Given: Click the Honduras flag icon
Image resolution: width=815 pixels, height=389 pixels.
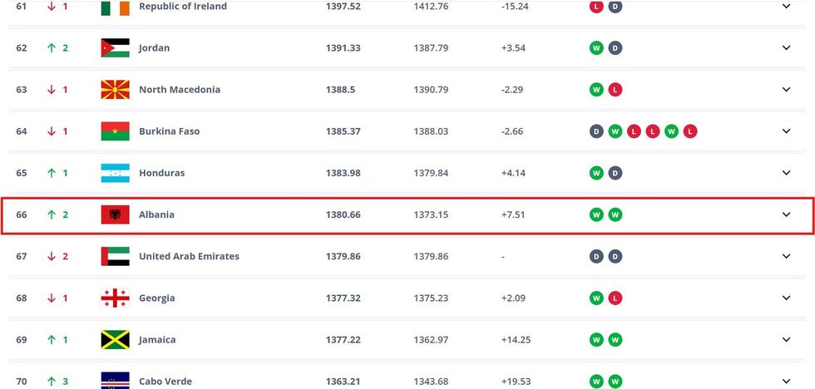Looking at the screenshot, I should pyautogui.click(x=115, y=173).
